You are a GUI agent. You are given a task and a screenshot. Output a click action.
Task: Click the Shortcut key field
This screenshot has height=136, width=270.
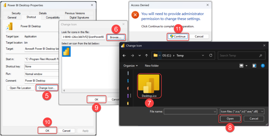click(42, 67)
